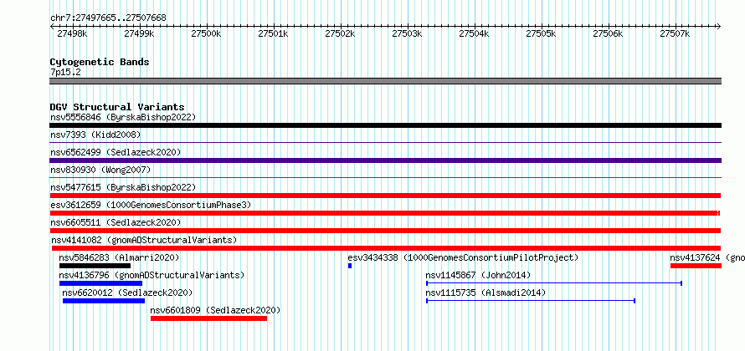Select the red nsv4137624 bar at right edge
This screenshot has height=351, width=745.
pos(696,266)
